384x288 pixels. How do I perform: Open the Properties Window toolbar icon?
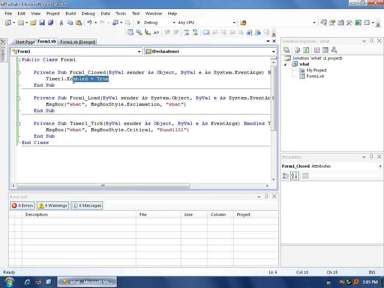332,22
